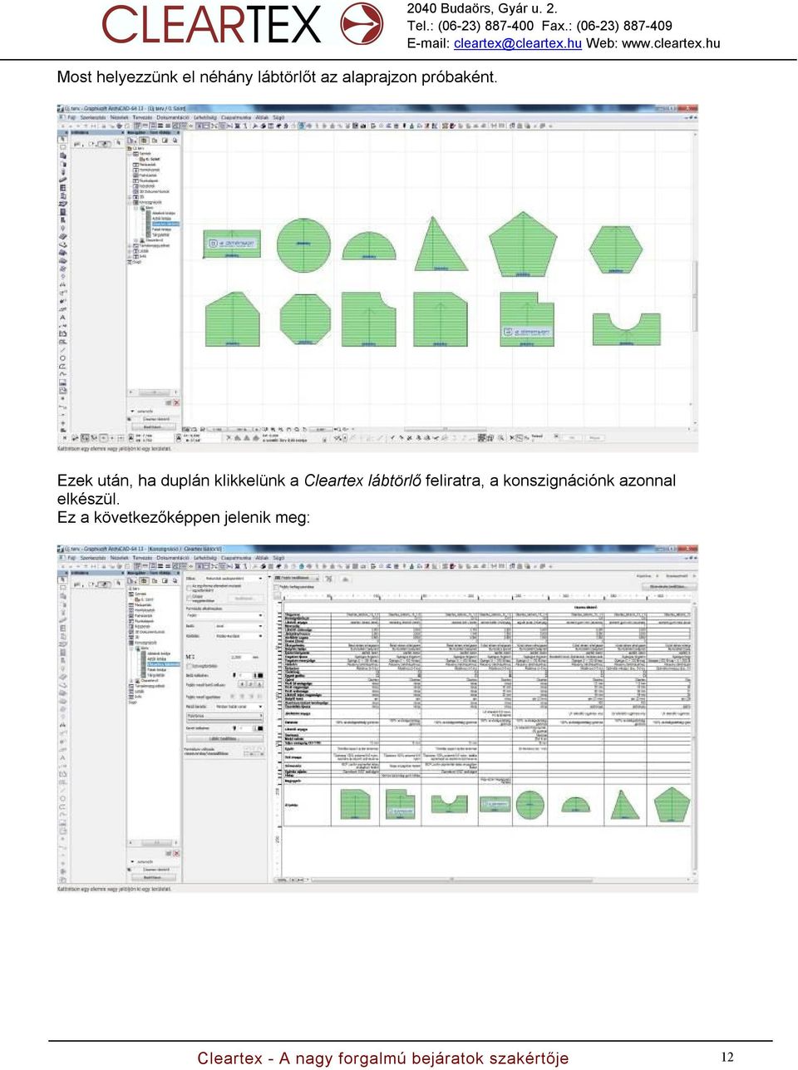Select pentagon doormat on floor plan
Image resolution: width=798 pixels, height=1070 pixels.
(x=523, y=244)
